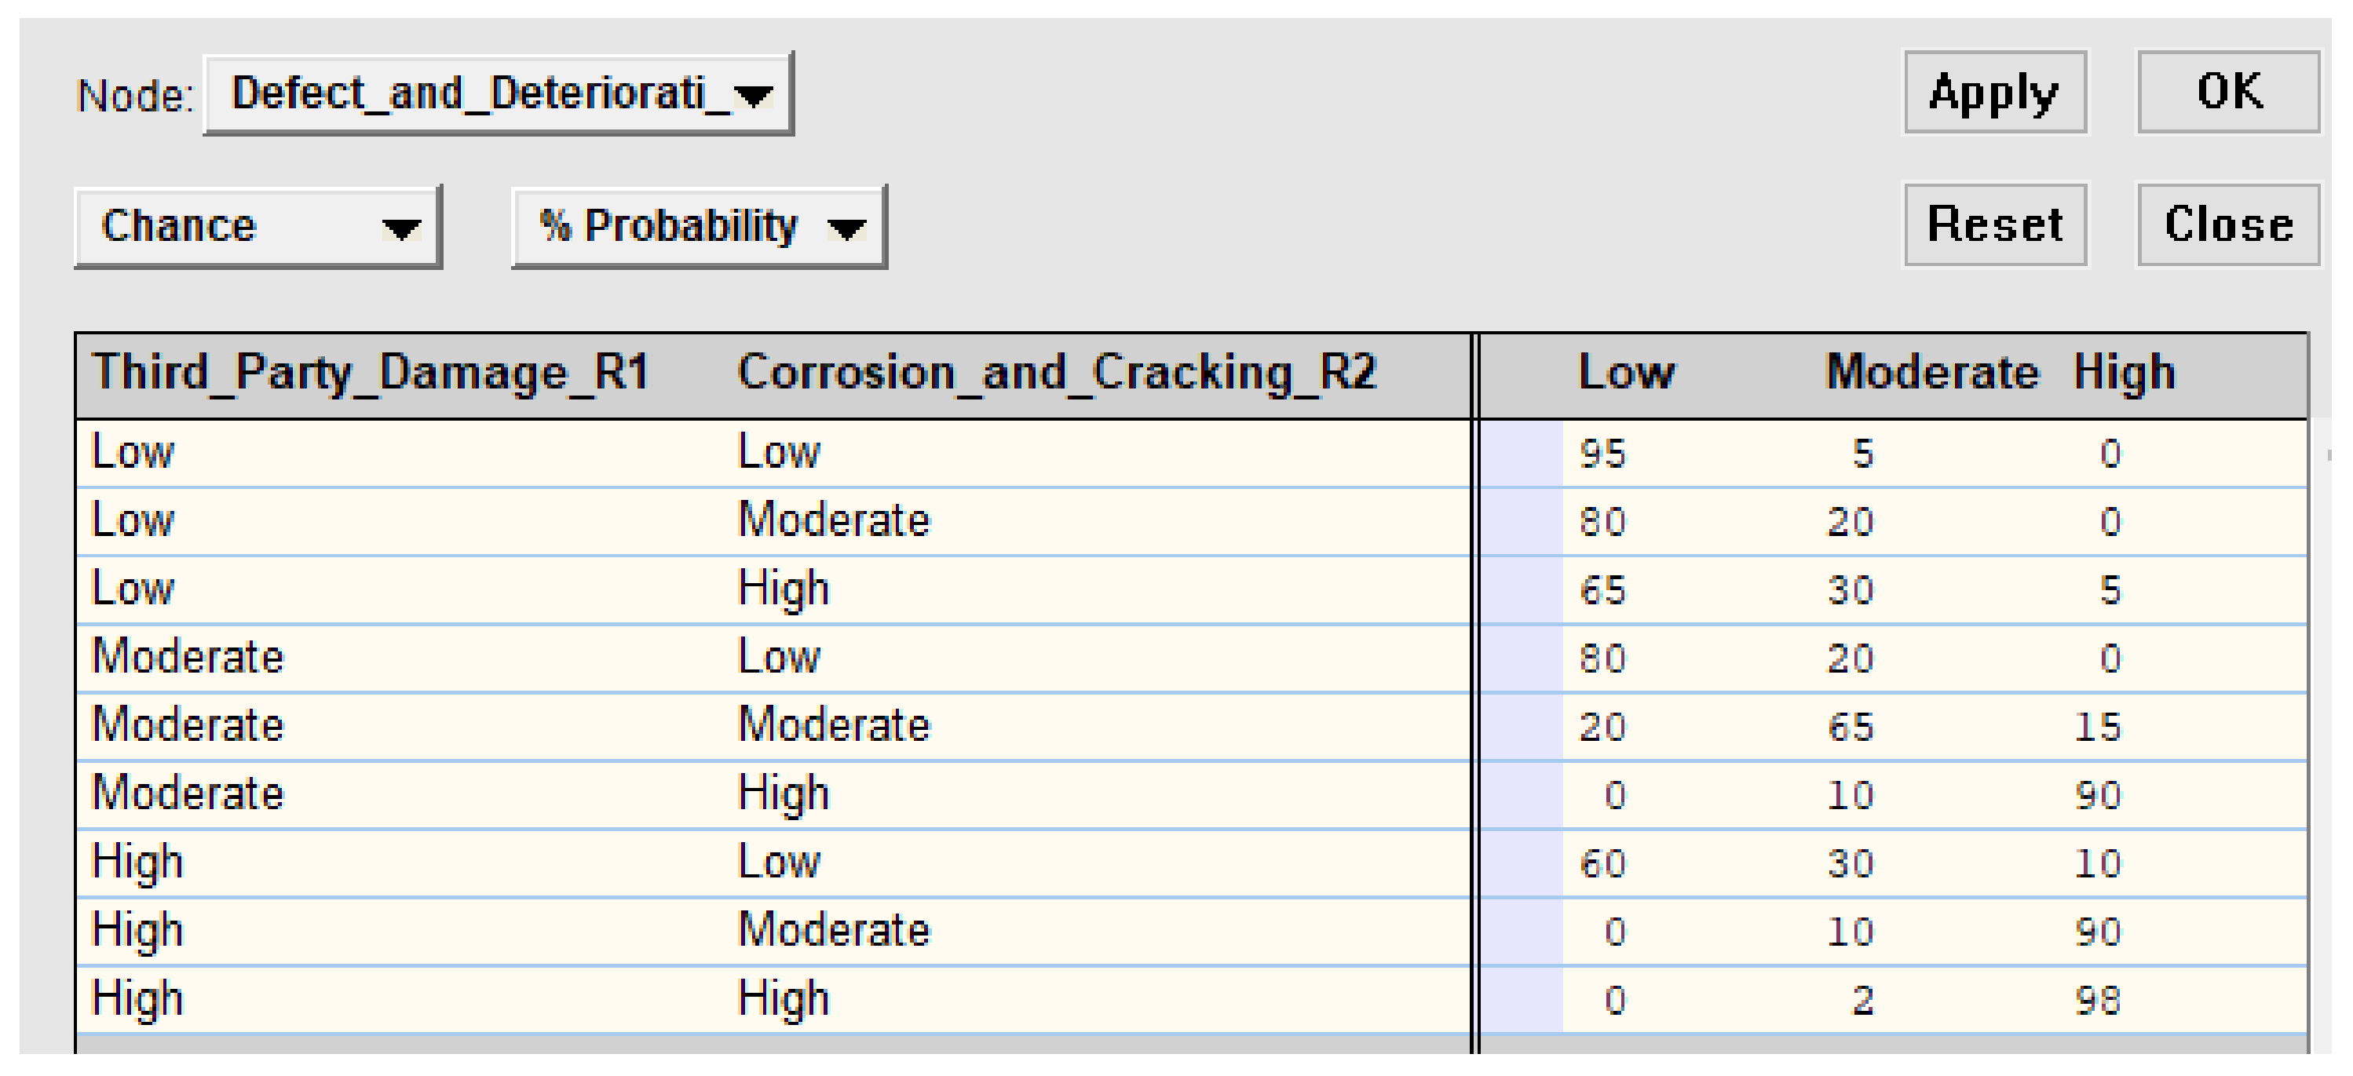Click the Moderate probability cell showing 5
Screen dimensions: 2353x1076
pos(1862,454)
